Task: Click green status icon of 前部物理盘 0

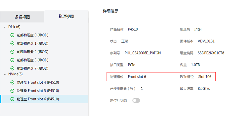Action: click(12, 35)
